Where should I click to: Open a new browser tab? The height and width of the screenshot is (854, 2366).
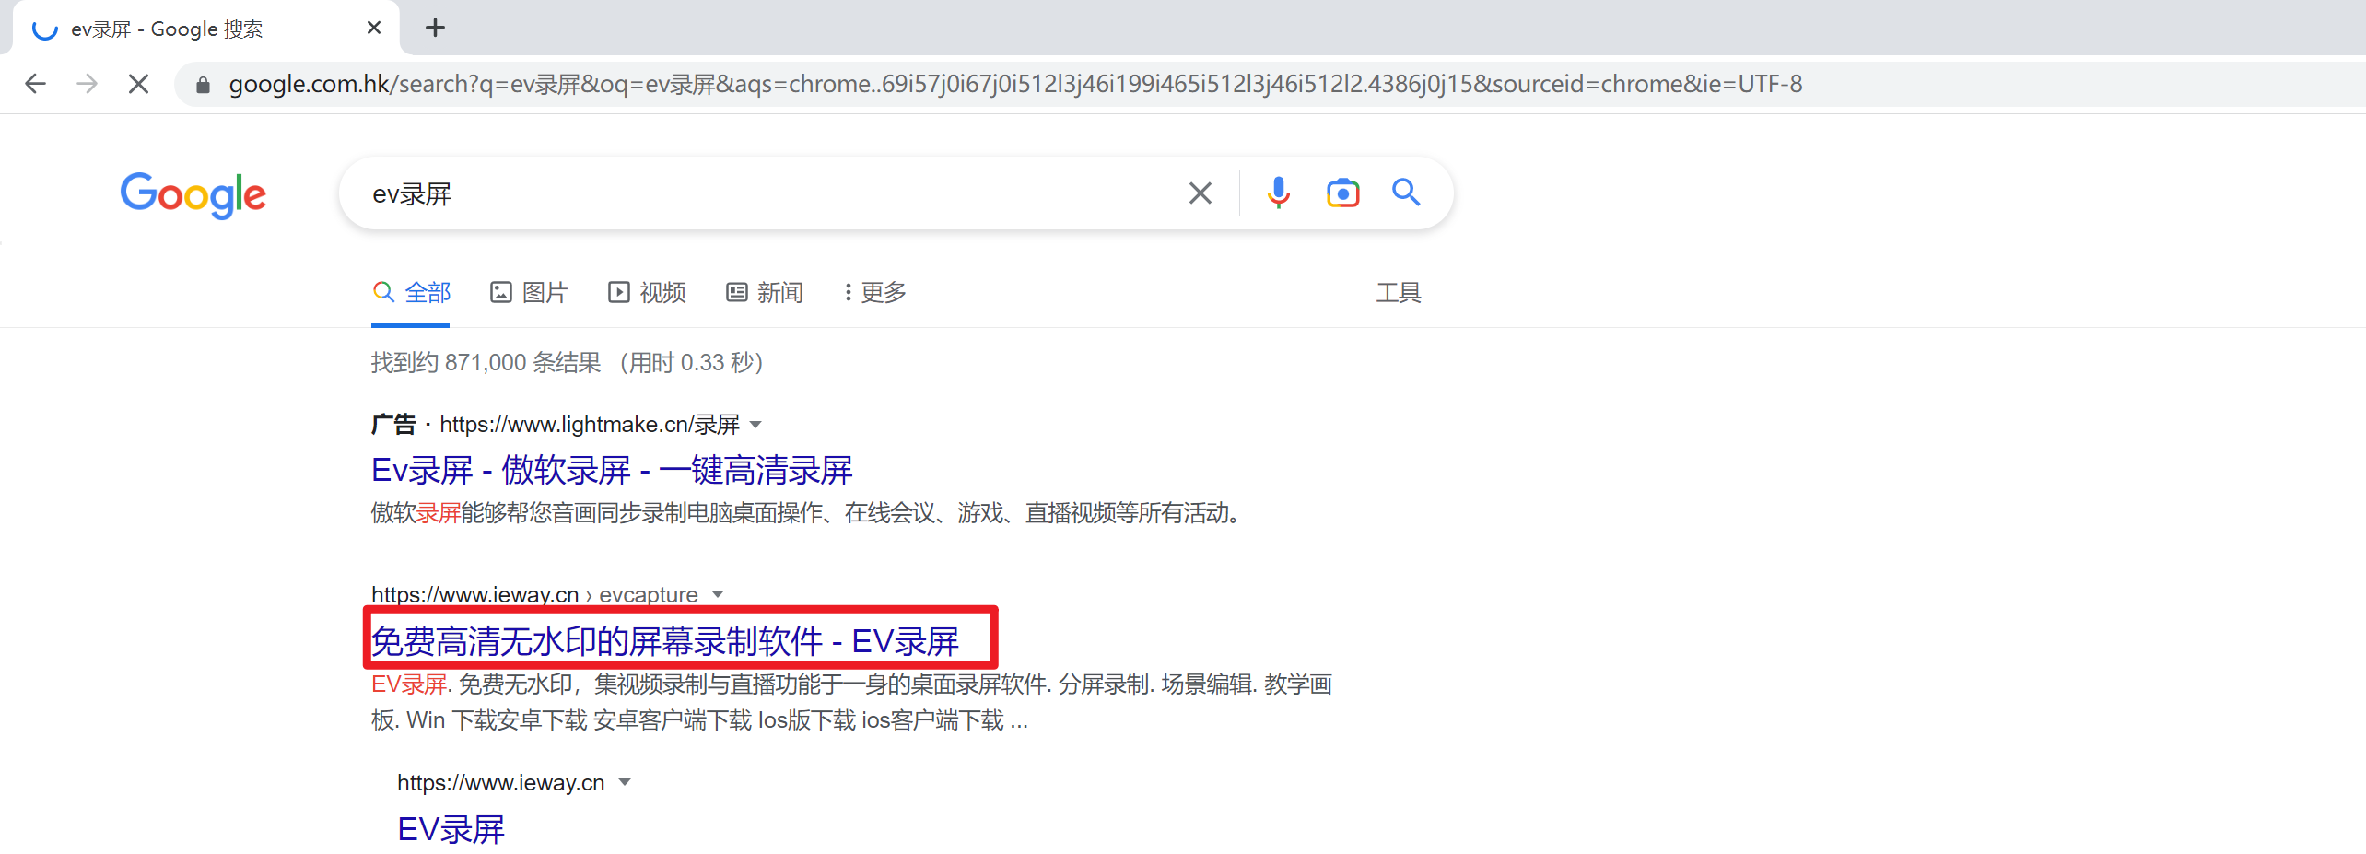434,28
